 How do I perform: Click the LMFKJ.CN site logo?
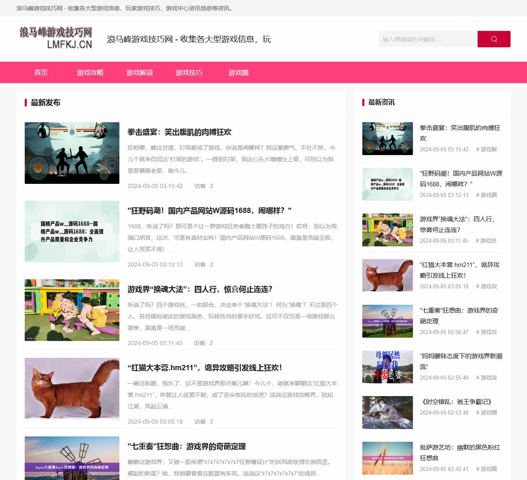click(56, 38)
